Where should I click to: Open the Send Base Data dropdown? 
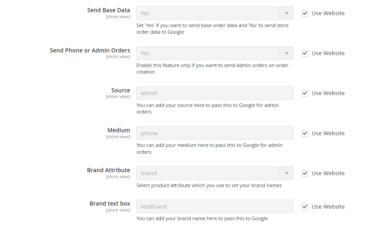(x=214, y=13)
